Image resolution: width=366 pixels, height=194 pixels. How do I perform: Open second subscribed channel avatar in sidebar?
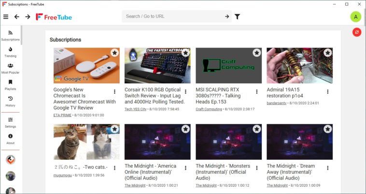click(11, 176)
